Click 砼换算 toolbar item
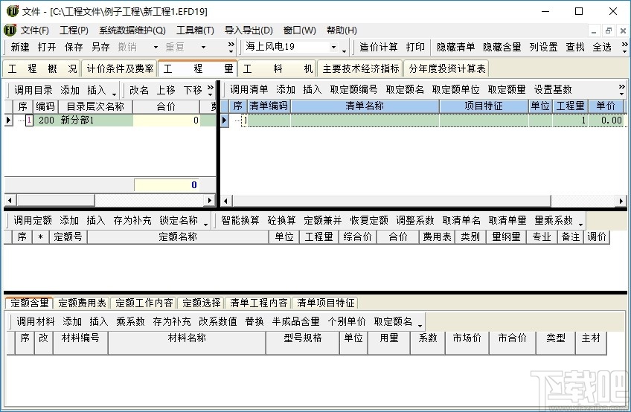Image resolution: width=631 pixels, height=412 pixels. pos(282,220)
